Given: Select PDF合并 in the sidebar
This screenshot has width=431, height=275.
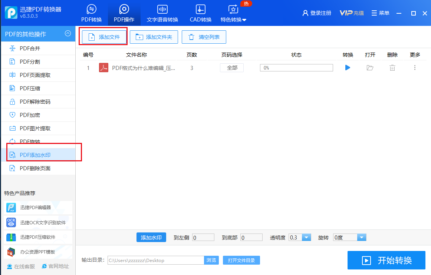Looking at the screenshot, I should (38, 48).
